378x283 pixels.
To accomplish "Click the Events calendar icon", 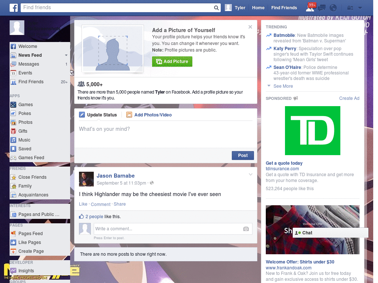I will tap(13, 73).
